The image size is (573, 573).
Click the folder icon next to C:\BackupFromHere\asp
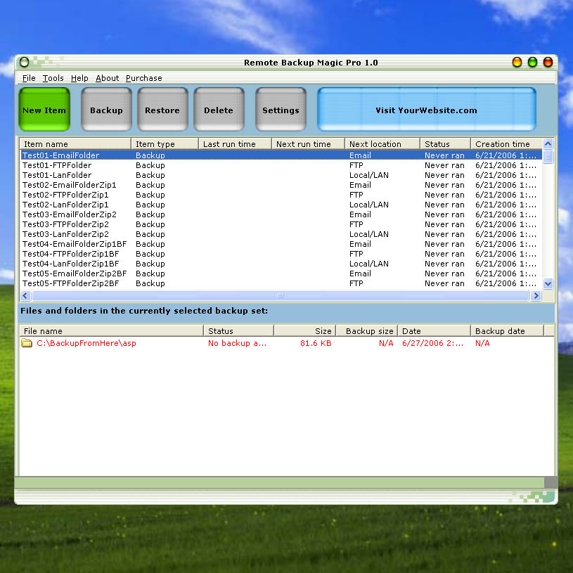[x=27, y=343]
